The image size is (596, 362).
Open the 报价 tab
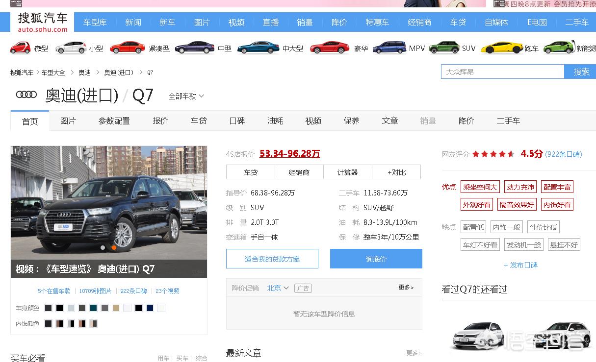coord(160,121)
